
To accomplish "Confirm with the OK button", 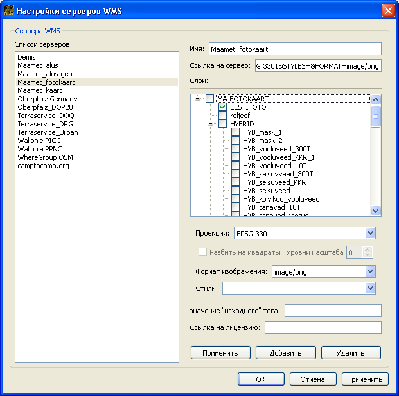I will 261,379.
